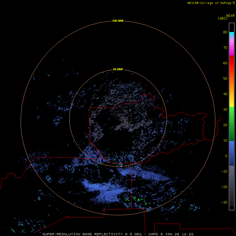The image size is (236, 236).
Task: Click SUPER-RESOLUTION BASE REFLECTIVITY caption text
Action: click(x=83, y=234)
